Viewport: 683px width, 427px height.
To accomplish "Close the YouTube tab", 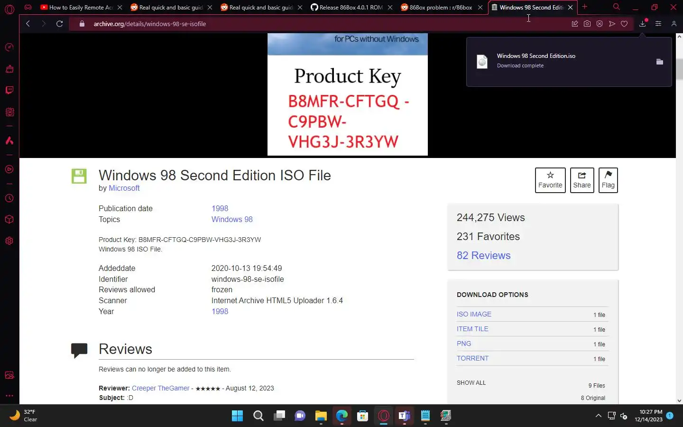I will click(120, 7).
